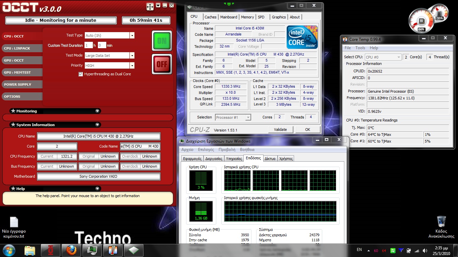Switch to OCCT via its taskbar icon

[51, 250]
